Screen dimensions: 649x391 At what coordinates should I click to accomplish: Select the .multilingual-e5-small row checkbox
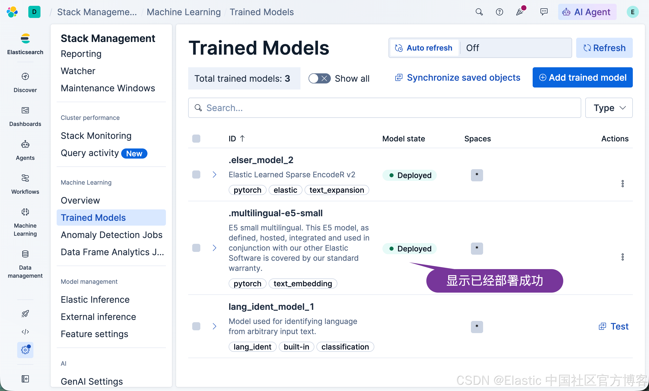[196, 248]
